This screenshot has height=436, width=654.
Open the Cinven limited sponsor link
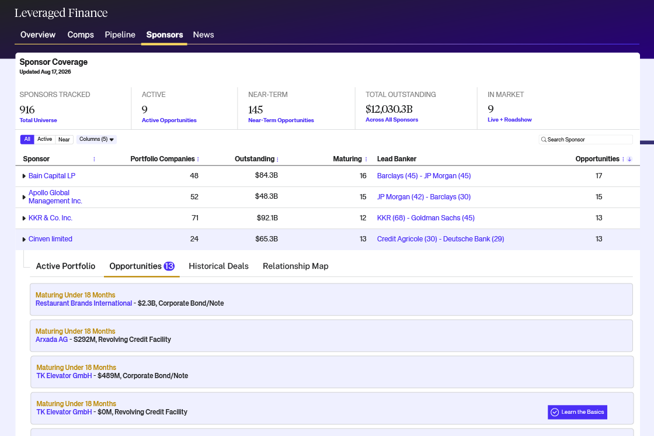point(50,239)
